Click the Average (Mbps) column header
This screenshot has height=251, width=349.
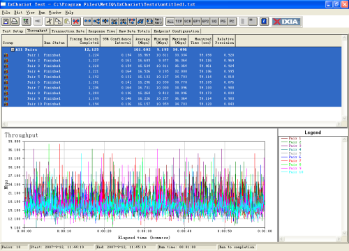pos(142,41)
